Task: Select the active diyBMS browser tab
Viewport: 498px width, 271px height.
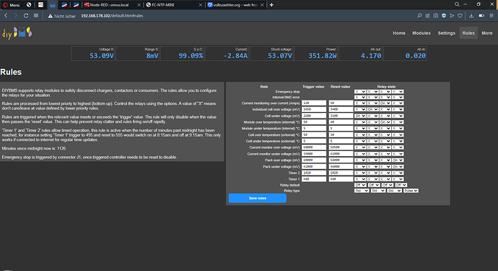Action: pyautogui.click(x=53, y=5)
